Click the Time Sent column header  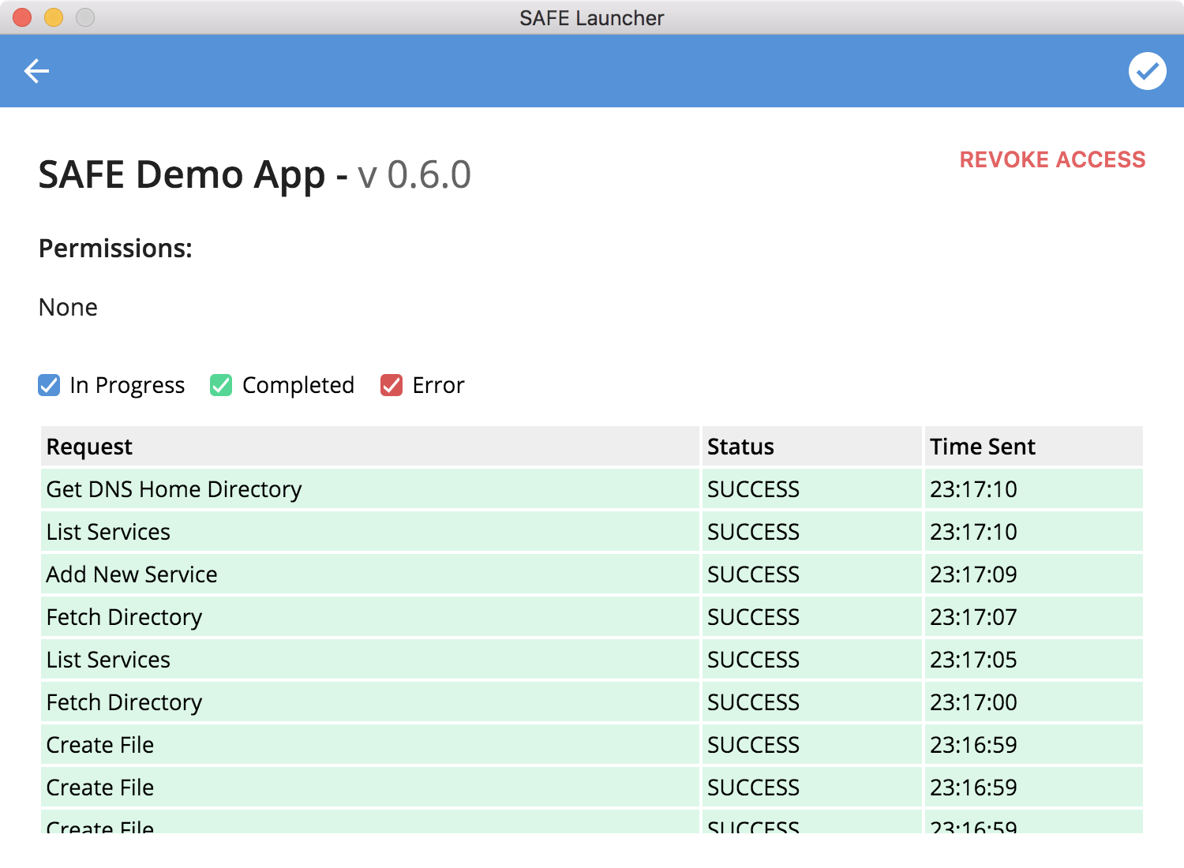tap(1033, 446)
